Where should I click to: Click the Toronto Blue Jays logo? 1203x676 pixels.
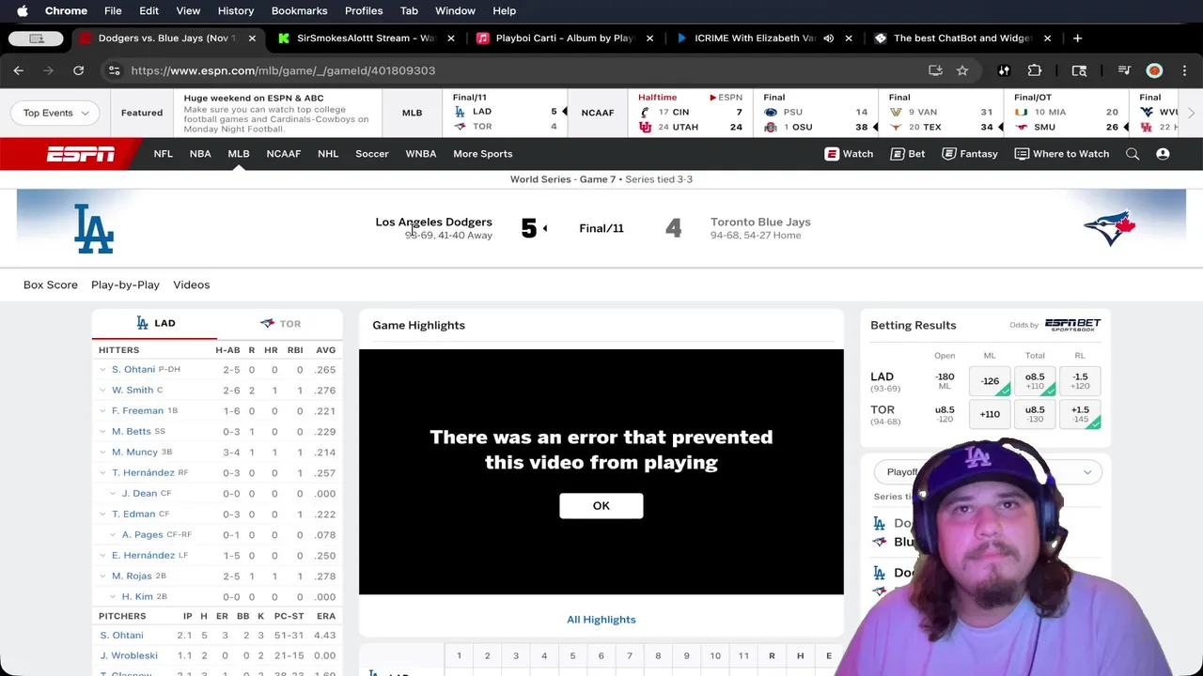(x=1110, y=228)
